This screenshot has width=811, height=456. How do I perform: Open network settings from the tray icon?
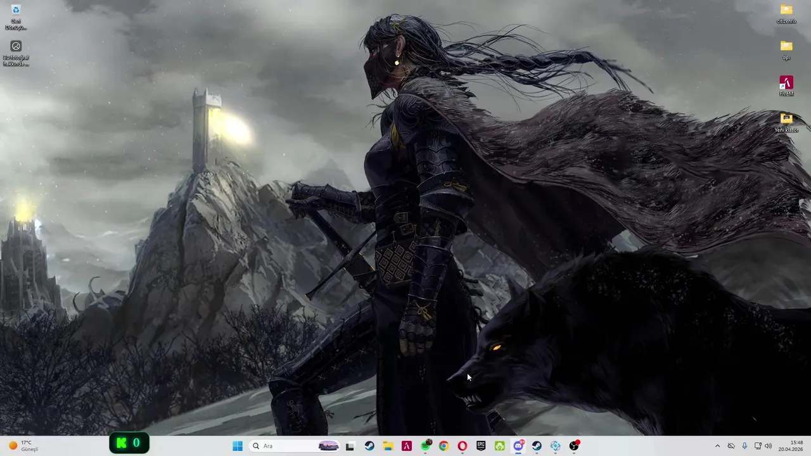[x=758, y=446]
